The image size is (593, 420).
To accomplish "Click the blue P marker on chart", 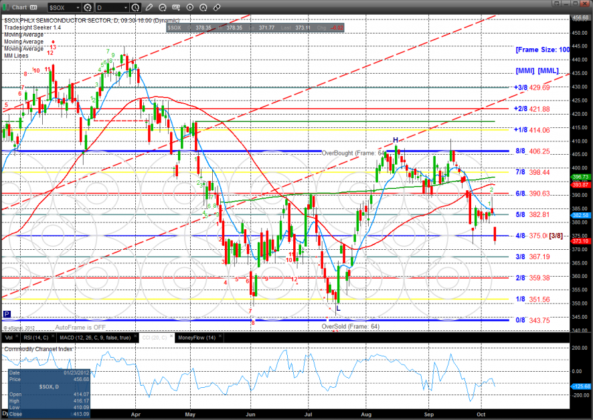I will (x=7, y=314).
